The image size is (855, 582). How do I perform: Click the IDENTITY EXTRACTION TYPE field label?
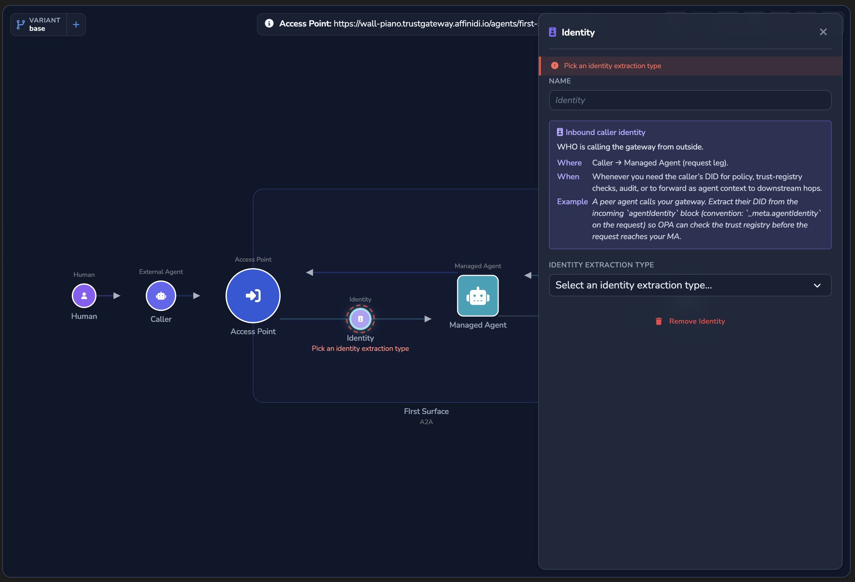601,265
